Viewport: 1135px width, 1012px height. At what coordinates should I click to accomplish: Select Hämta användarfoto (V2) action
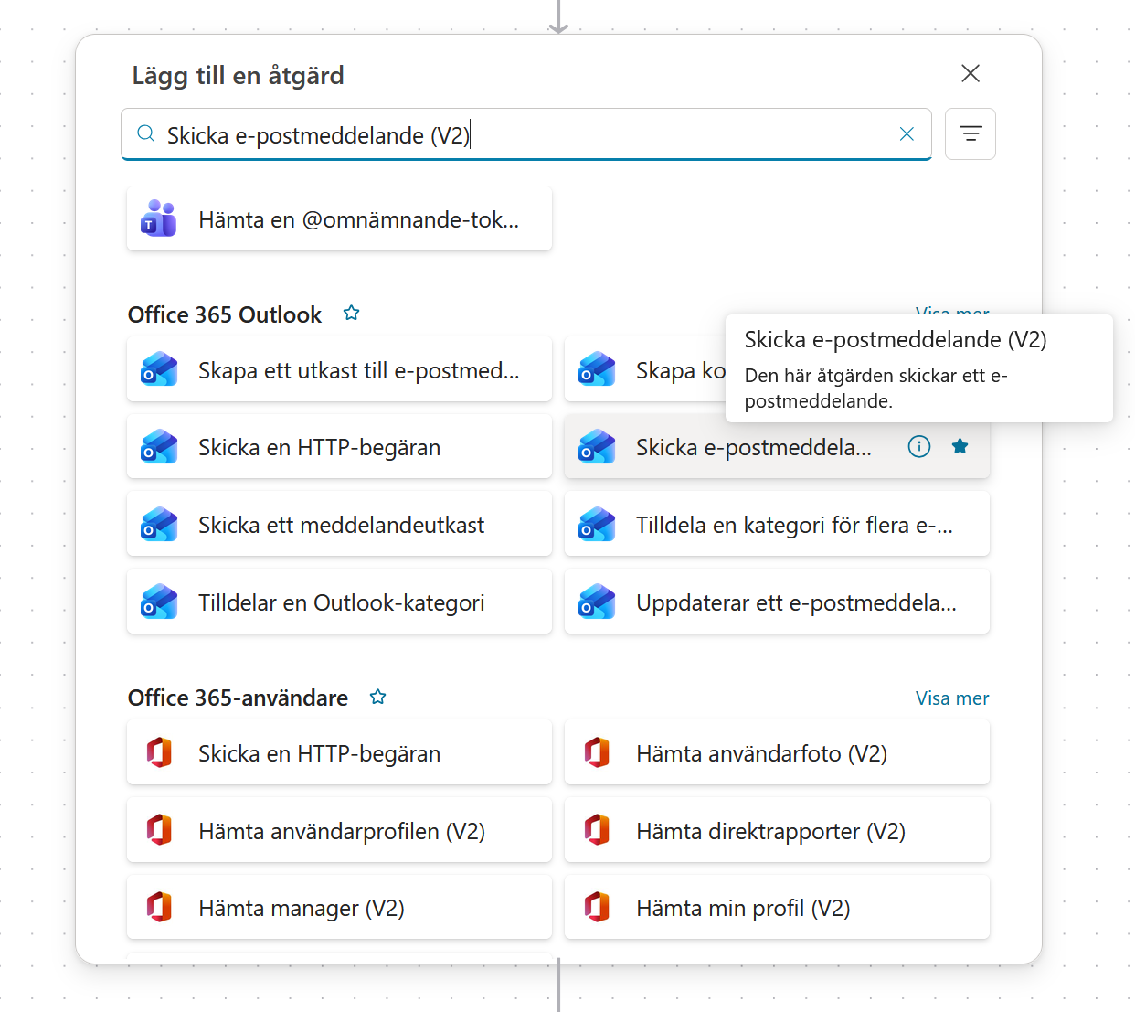pos(777,753)
